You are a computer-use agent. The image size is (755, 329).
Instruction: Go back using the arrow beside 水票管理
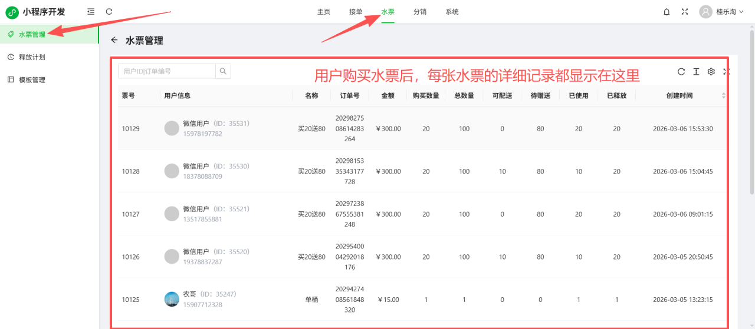tap(114, 40)
